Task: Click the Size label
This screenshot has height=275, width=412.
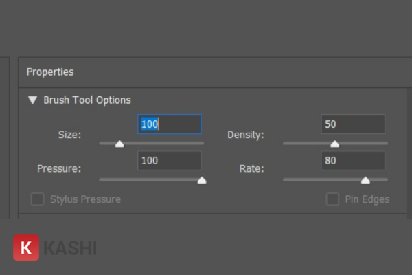Action: pyautogui.click(x=69, y=135)
